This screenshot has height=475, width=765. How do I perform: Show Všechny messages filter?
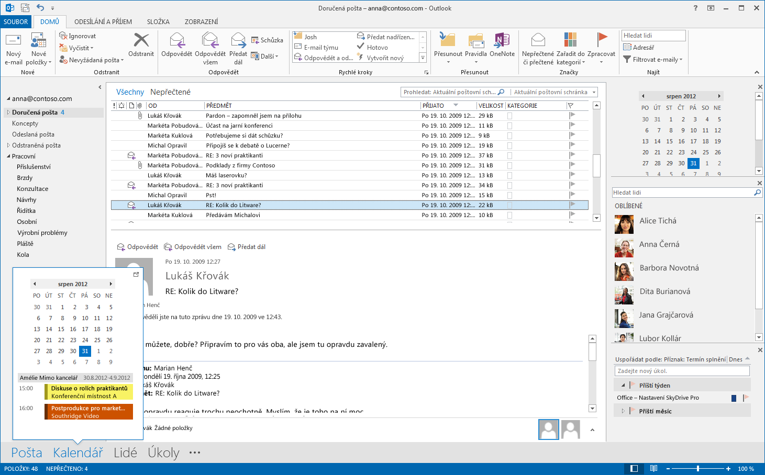pos(130,92)
